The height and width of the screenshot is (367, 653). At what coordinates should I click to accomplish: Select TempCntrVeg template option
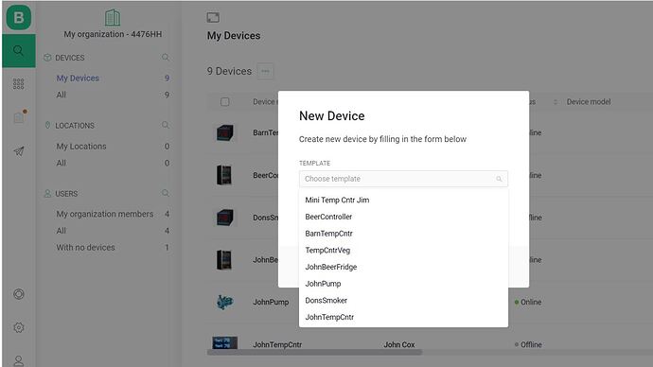coord(403,250)
